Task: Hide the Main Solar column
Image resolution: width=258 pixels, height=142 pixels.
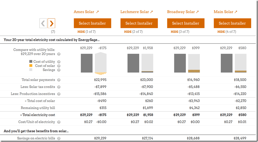Action: [x=221, y=32]
